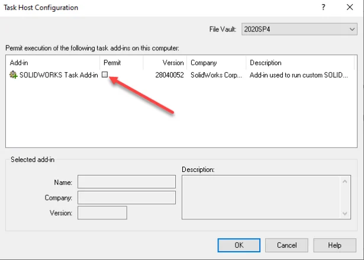Click the Description box scroll down arrow
Screen dimensions: 364x260
[x=344, y=213]
